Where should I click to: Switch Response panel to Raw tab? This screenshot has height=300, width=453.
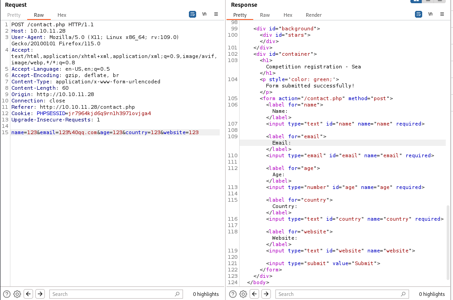point(265,15)
